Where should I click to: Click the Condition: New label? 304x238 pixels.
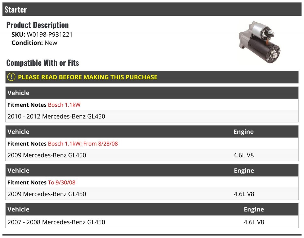point(34,43)
